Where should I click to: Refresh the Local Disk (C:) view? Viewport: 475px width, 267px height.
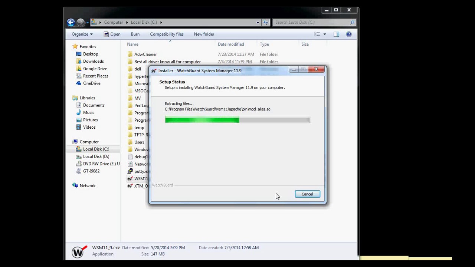pos(266,22)
